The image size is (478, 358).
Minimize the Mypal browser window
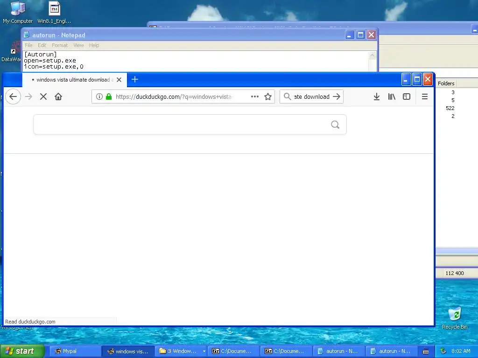point(406,79)
